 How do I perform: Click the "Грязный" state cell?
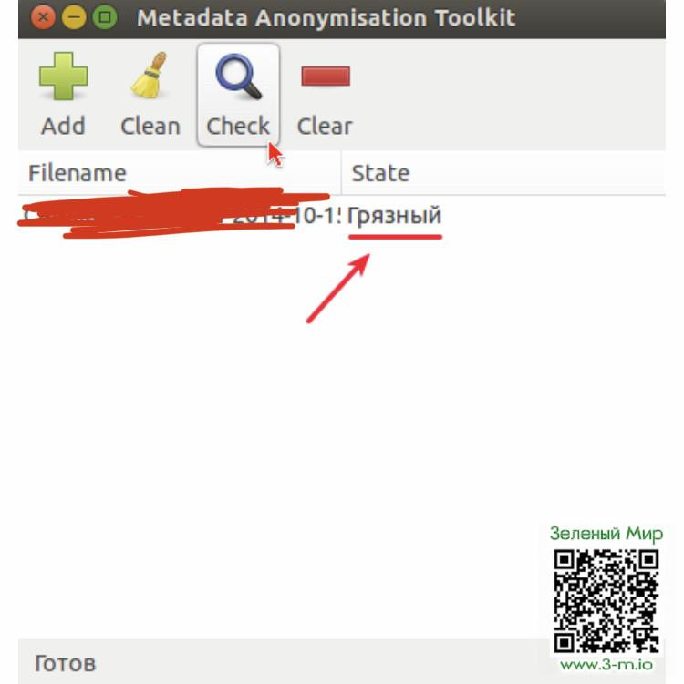pyautogui.click(x=394, y=216)
